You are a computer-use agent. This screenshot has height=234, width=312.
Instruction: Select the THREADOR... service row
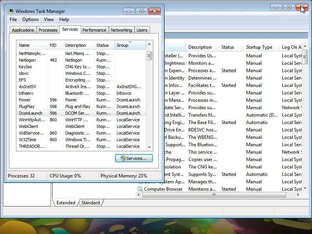coord(81,146)
